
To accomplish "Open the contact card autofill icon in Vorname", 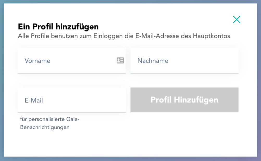I will point(120,60).
